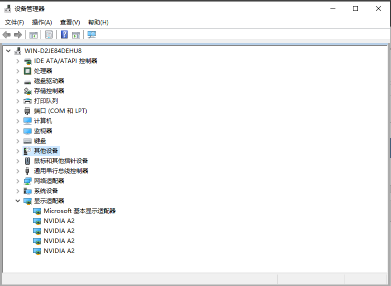
Task: Expand the 网络适配器 category
Action: (18, 181)
